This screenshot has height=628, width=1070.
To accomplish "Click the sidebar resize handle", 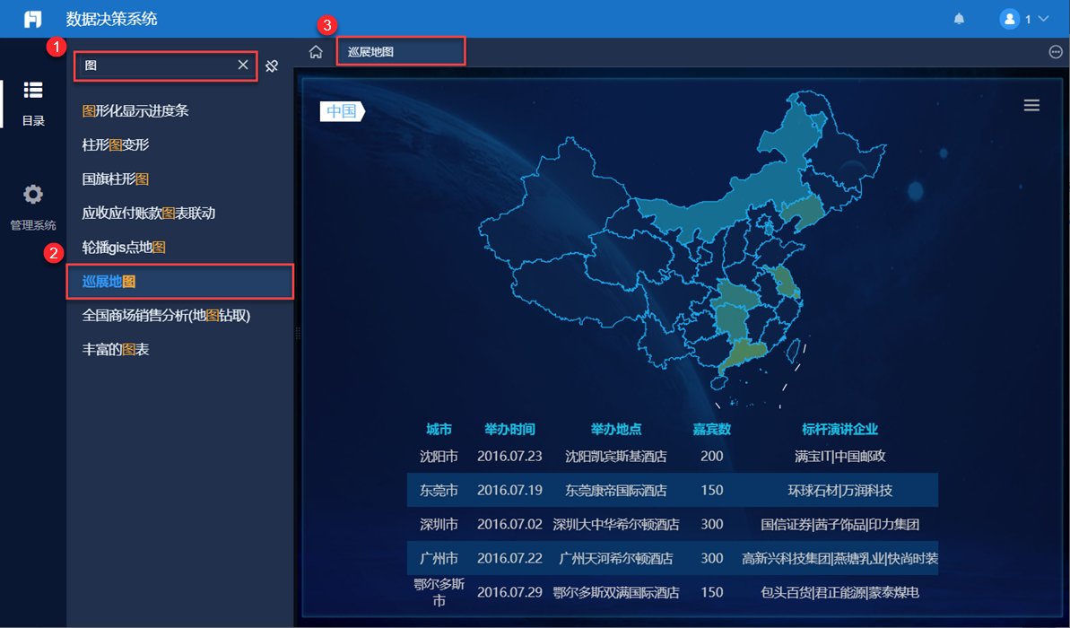I will [298, 333].
